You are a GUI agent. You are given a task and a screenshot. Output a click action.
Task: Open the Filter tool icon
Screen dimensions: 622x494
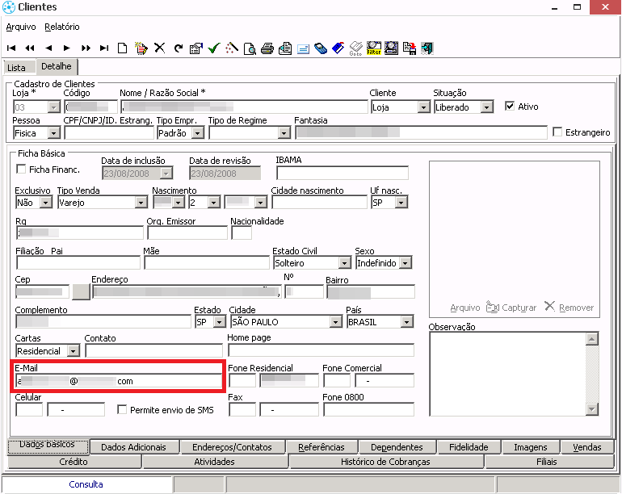[374, 48]
